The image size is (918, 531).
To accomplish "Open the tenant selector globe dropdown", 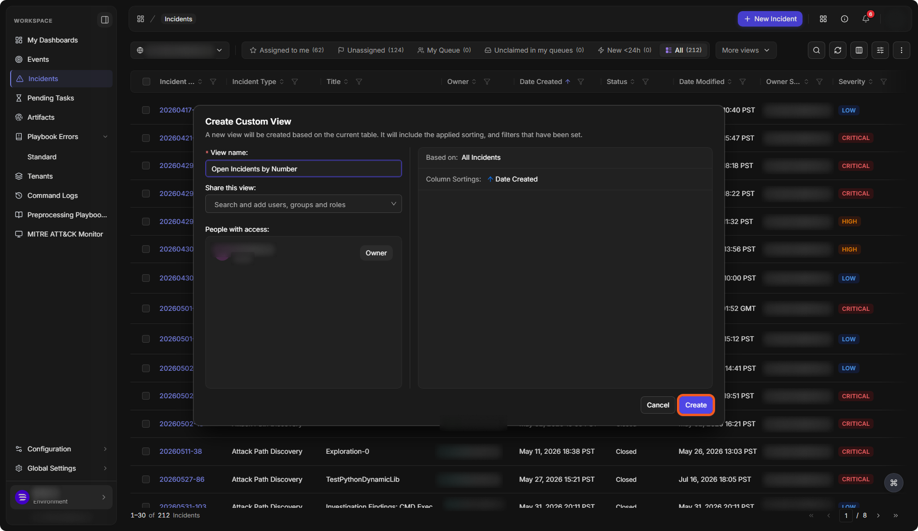I will [x=180, y=50].
